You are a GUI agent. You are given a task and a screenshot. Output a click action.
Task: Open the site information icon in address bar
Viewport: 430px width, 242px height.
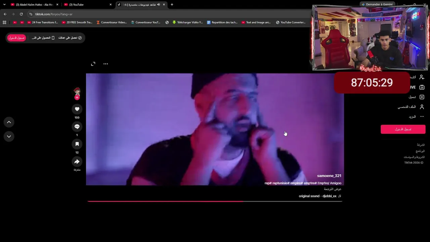[31, 14]
